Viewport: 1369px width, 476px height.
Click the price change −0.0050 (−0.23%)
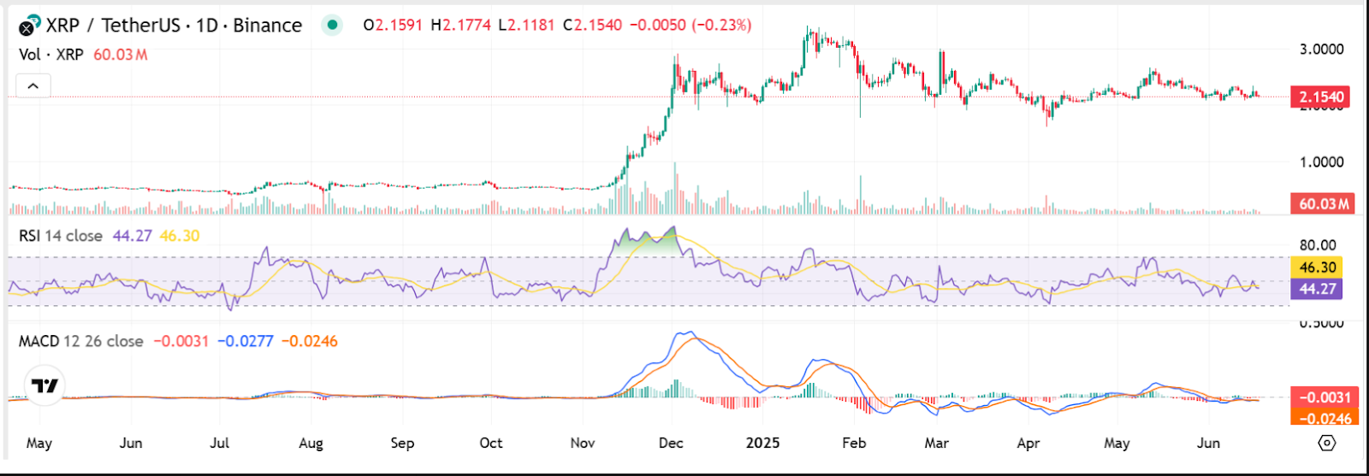[x=690, y=26]
